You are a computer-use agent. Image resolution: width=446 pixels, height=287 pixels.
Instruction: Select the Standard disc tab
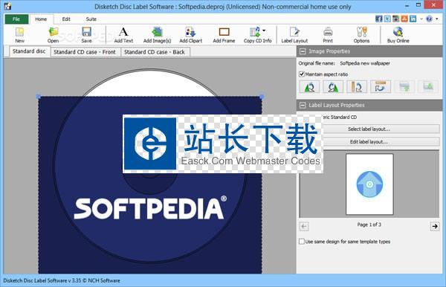[x=29, y=51]
